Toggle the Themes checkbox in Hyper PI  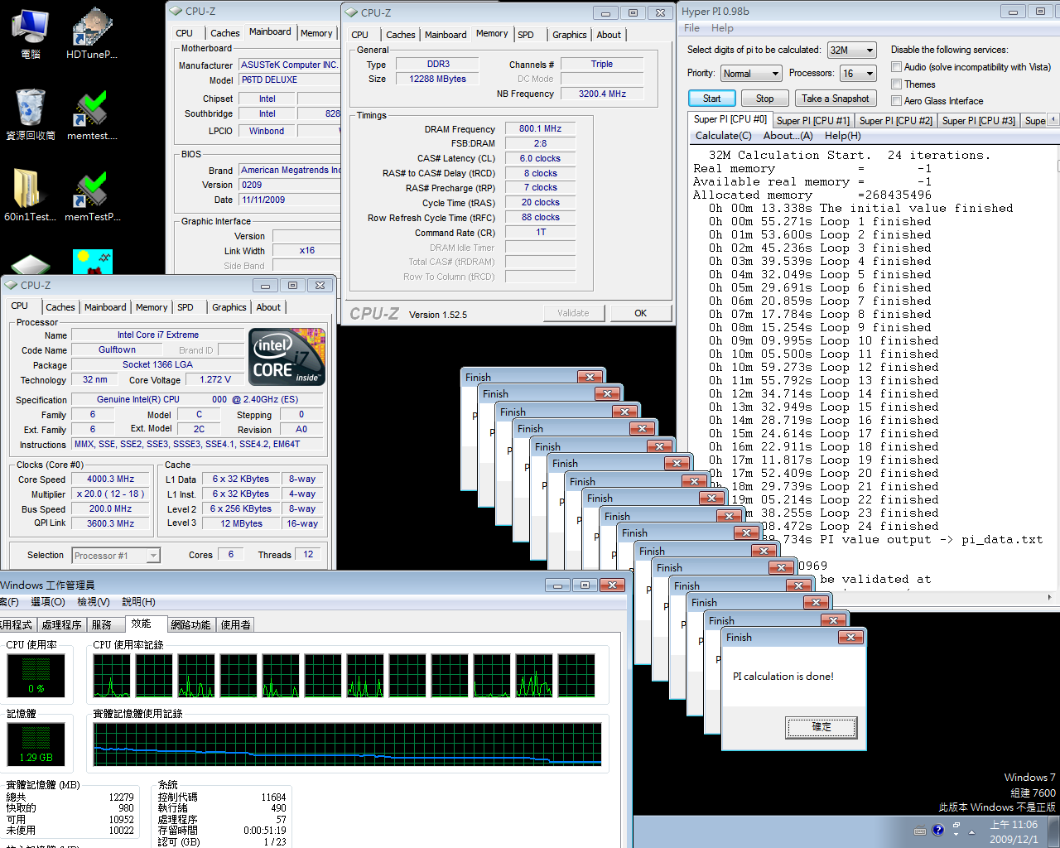896,84
